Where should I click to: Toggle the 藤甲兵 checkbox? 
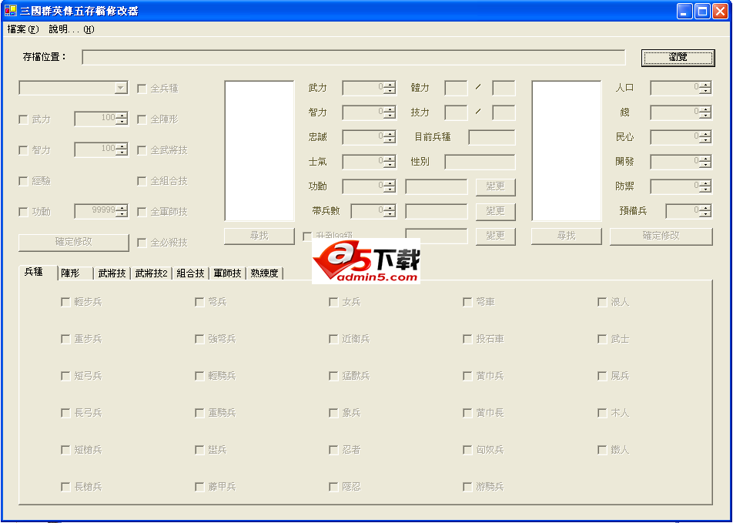click(199, 487)
